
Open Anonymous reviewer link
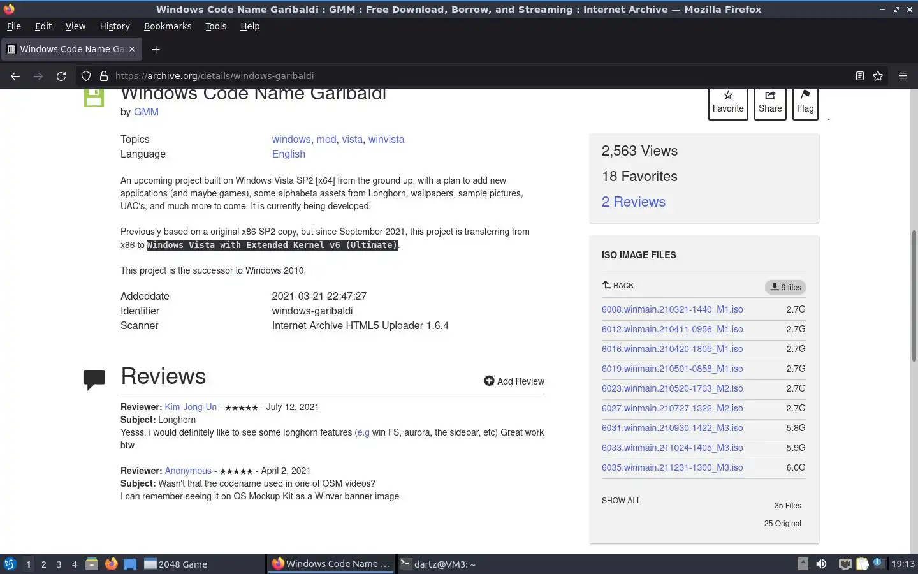tap(188, 471)
